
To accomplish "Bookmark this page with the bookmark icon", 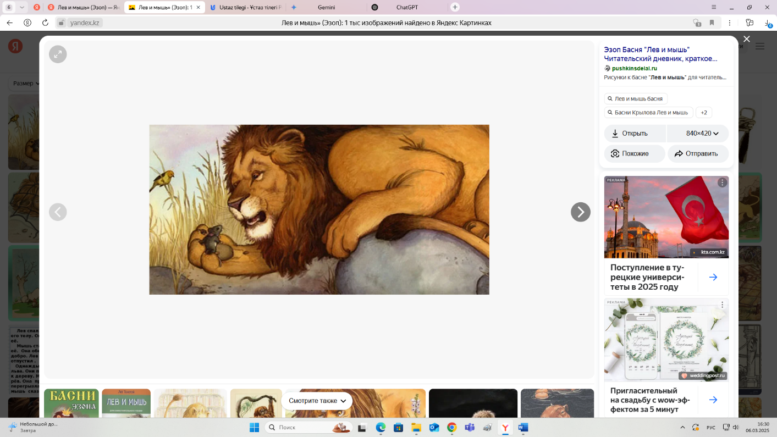I will coord(712,23).
